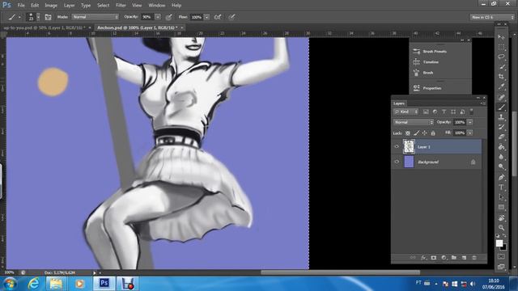This screenshot has width=518, height=291.
Task: Toggle lock transparent pixels
Action: click(x=408, y=133)
